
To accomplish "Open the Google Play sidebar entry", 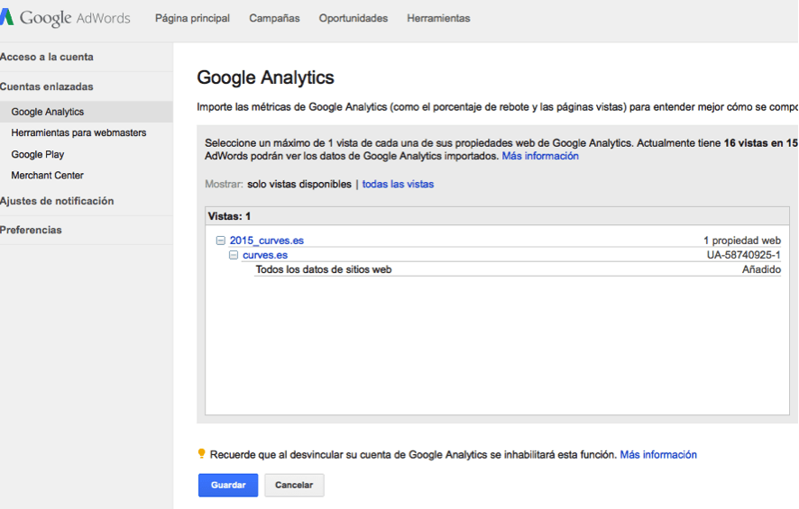I will (x=38, y=154).
